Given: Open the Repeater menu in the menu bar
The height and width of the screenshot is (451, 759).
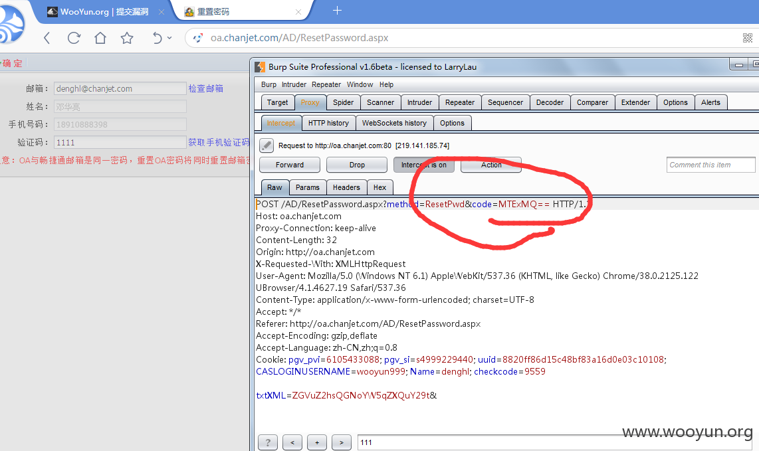Looking at the screenshot, I should (326, 84).
